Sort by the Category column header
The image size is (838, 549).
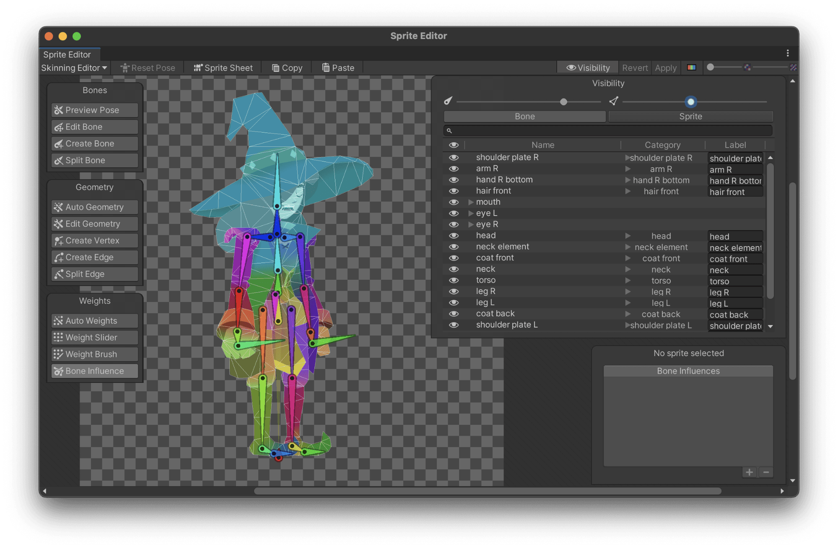tap(662, 145)
